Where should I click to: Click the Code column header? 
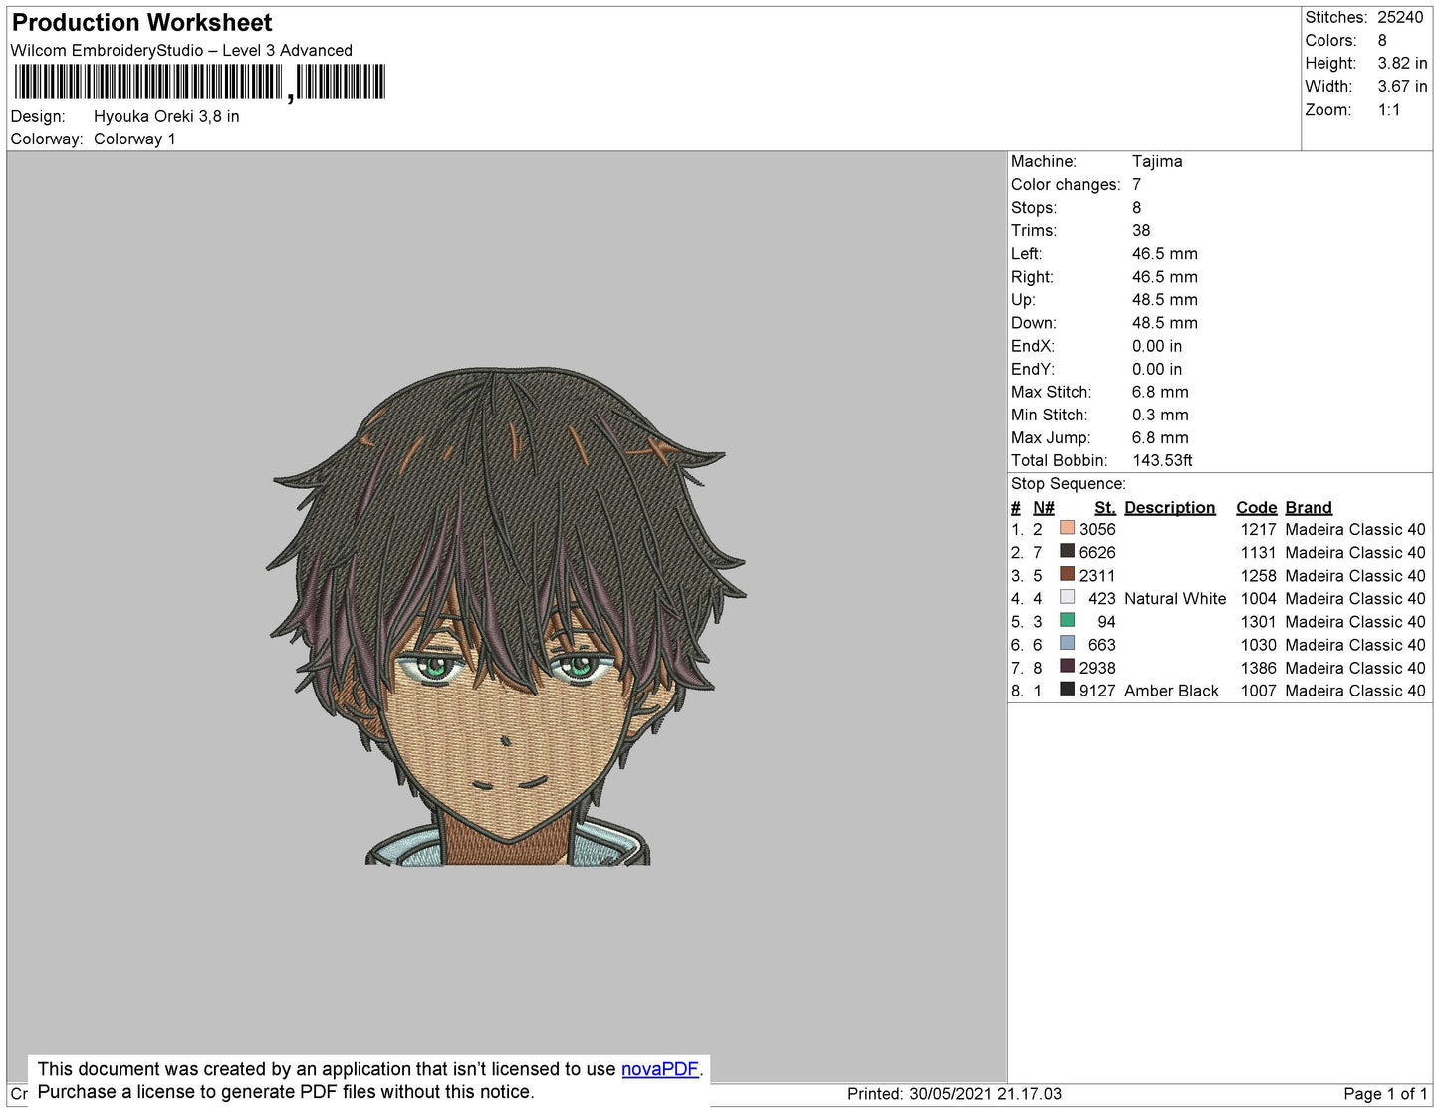tap(1256, 507)
